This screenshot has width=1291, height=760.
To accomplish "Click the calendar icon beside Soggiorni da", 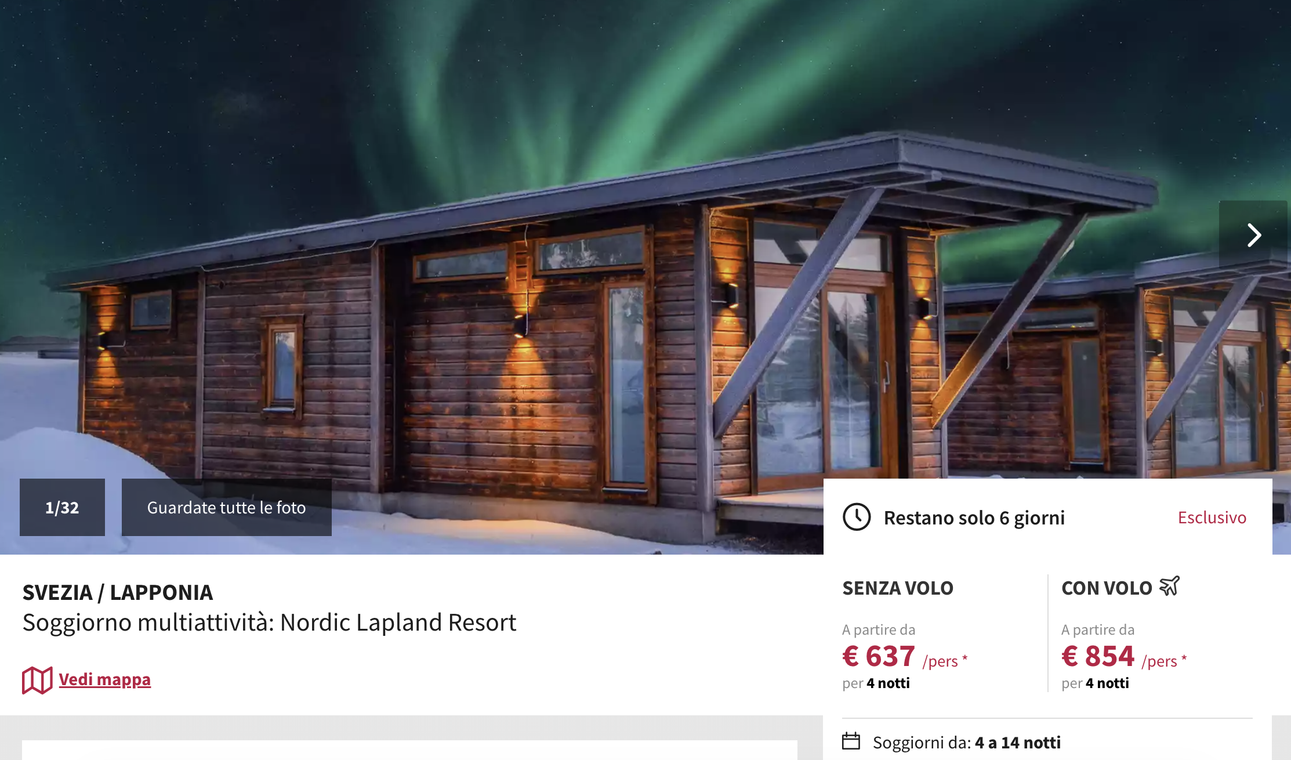I will coord(851,741).
